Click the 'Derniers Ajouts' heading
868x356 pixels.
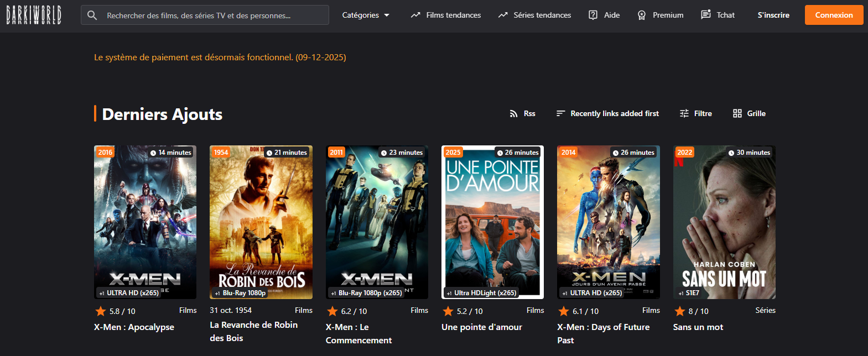[x=162, y=114]
